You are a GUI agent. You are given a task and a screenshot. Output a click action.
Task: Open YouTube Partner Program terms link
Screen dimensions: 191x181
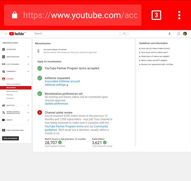point(64,126)
